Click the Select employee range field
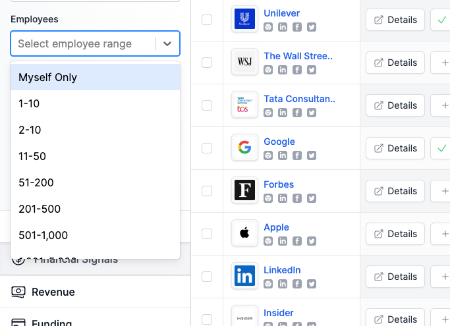 point(95,43)
